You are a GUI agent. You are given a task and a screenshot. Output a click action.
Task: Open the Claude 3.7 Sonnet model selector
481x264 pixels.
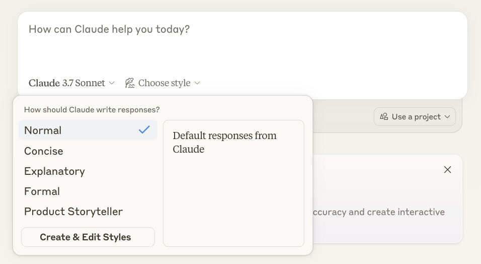tap(67, 83)
